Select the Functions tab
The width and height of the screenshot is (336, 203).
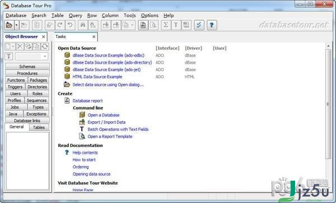click(16, 80)
